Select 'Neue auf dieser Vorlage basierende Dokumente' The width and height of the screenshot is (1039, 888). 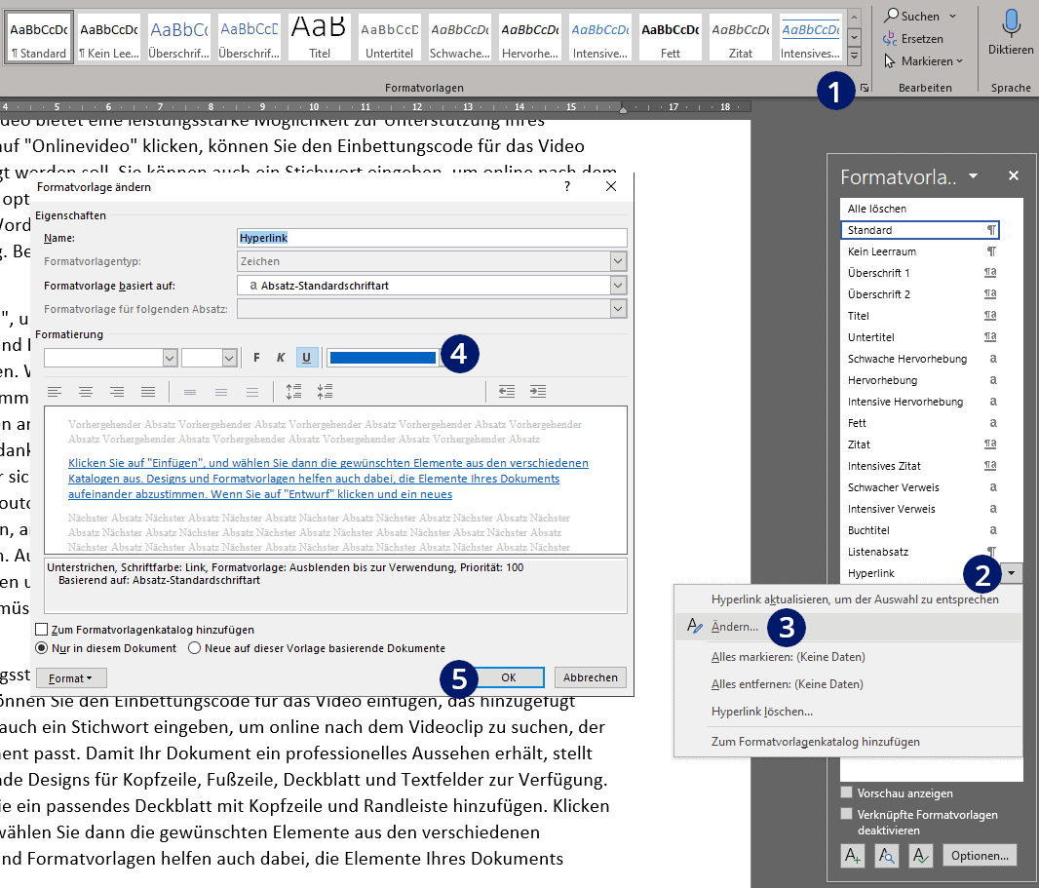pyautogui.click(x=194, y=648)
